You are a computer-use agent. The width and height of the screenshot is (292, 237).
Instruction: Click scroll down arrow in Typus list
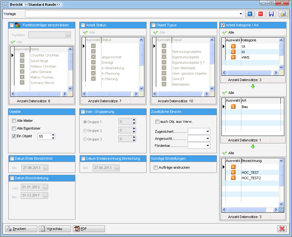point(212,88)
